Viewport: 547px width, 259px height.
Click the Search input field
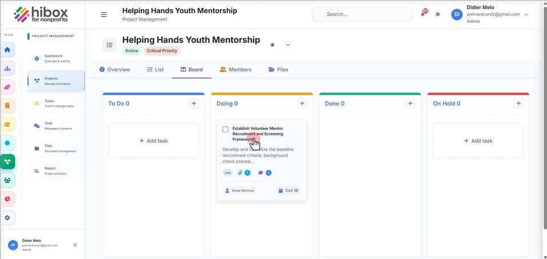pyautogui.click(x=362, y=14)
